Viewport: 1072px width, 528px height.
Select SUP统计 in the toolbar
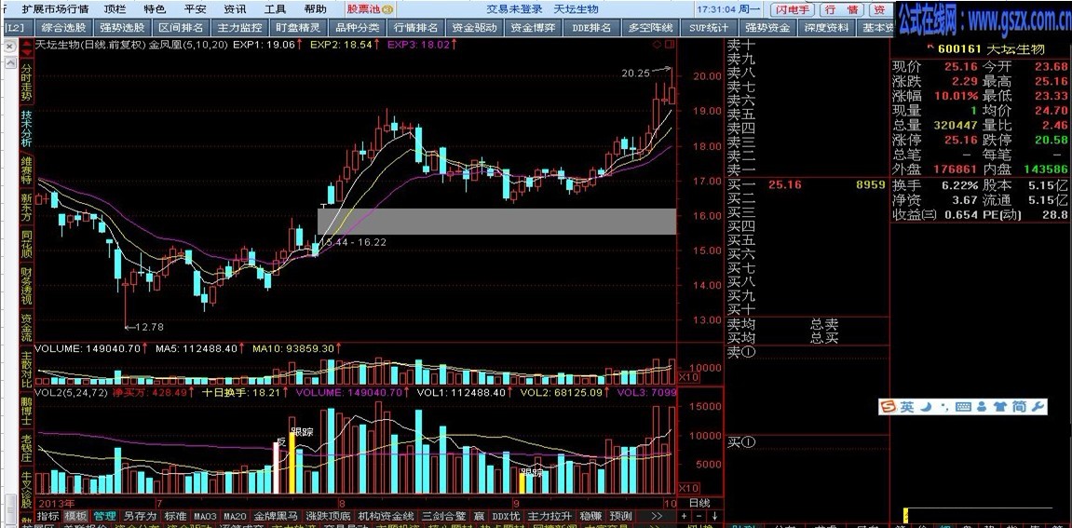(709, 28)
